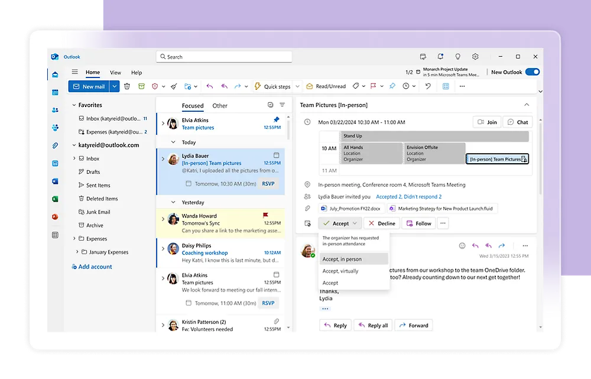Collapse the Yesterday message group
Image resolution: width=591 pixels, height=379 pixels.
(x=173, y=202)
